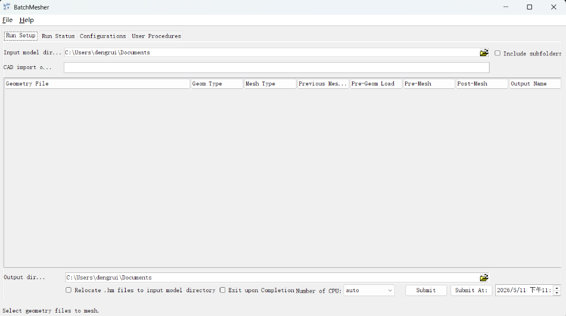Click the Number of CPU: label

click(319, 291)
